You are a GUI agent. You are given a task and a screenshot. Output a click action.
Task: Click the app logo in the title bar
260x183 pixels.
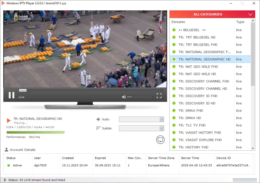click(x=3, y=3)
